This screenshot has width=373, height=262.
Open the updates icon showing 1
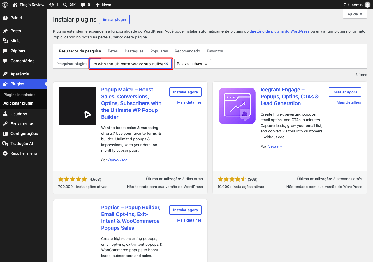52,5
